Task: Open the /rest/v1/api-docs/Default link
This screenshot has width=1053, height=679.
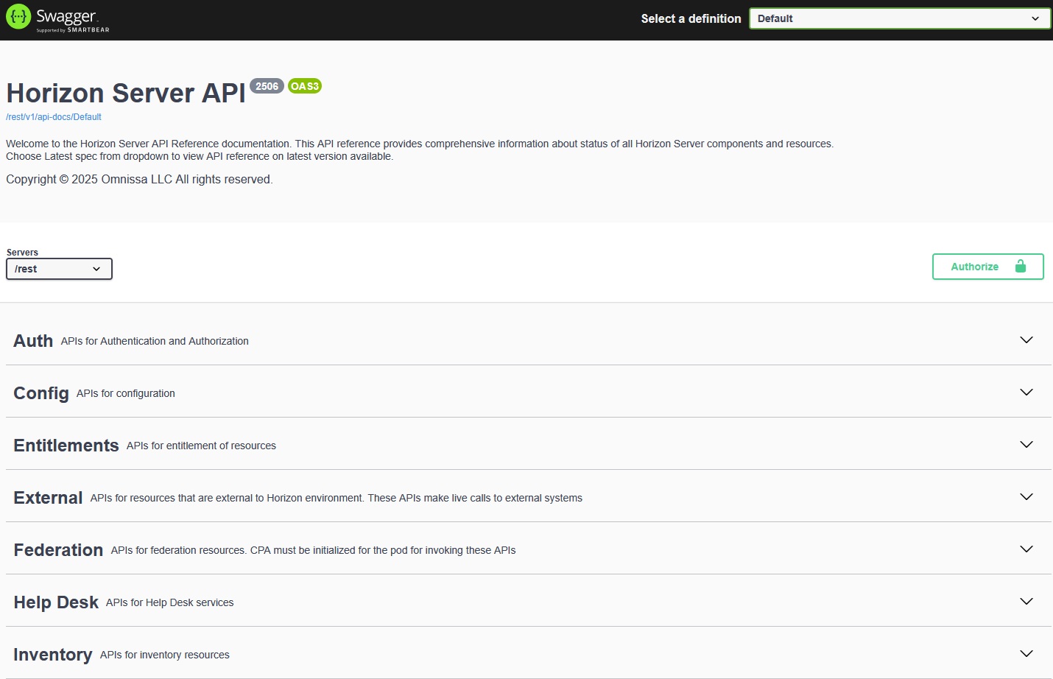Action: click(54, 117)
